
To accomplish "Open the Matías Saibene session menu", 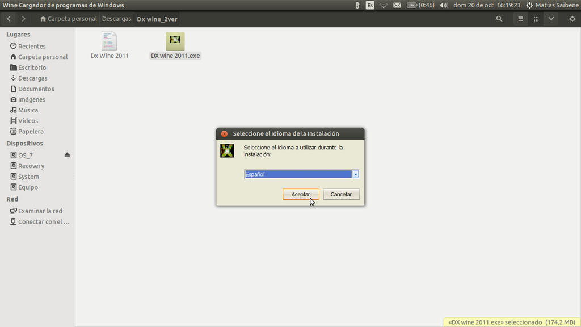I will pos(553,5).
